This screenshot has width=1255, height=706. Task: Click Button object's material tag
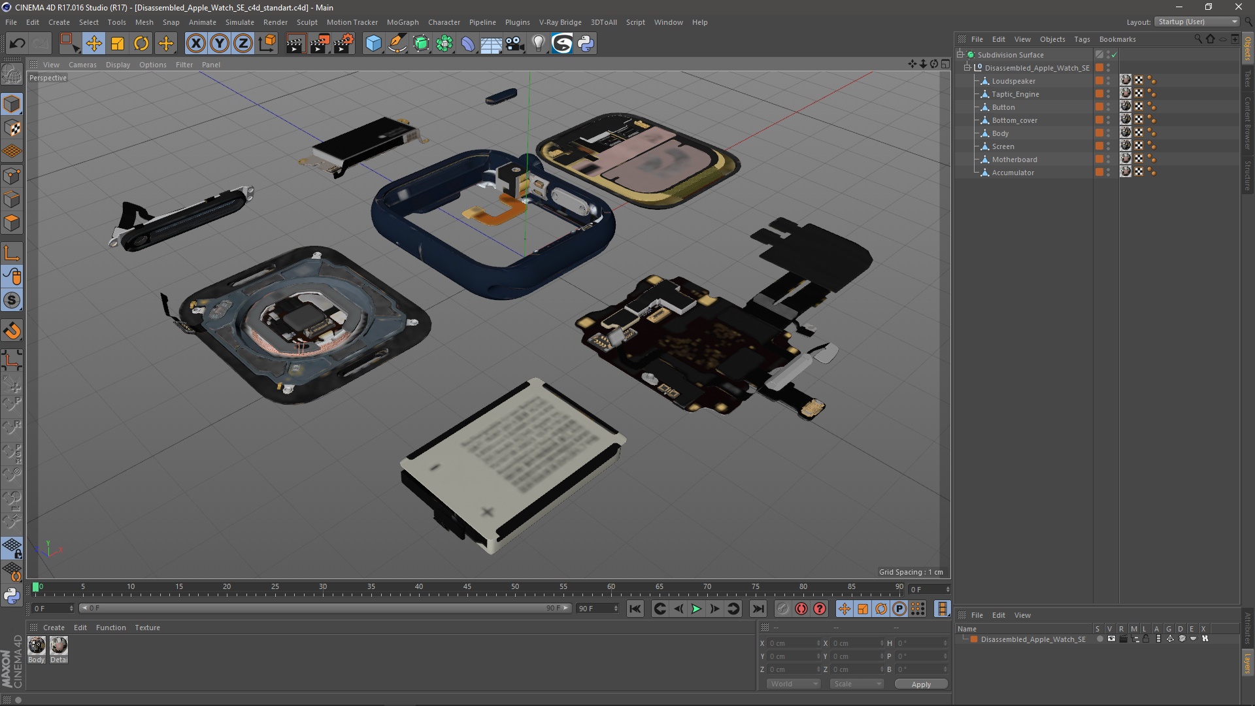[1126, 107]
